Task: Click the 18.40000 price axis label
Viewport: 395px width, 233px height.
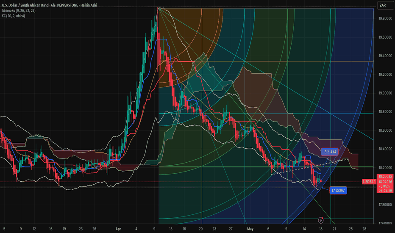Action: (385, 149)
